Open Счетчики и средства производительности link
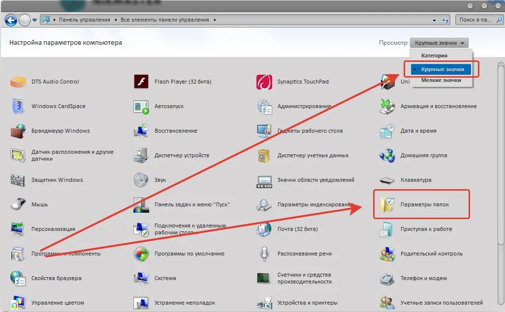This screenshot has height=312, width=505. 304,278
